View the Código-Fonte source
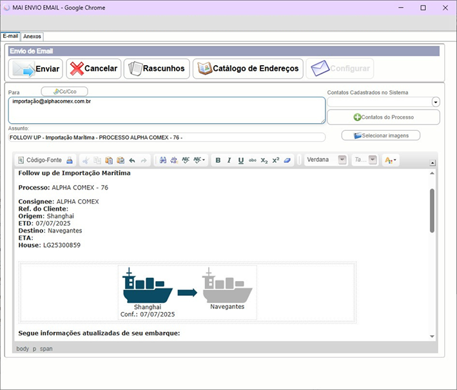 tap(39, 160)
